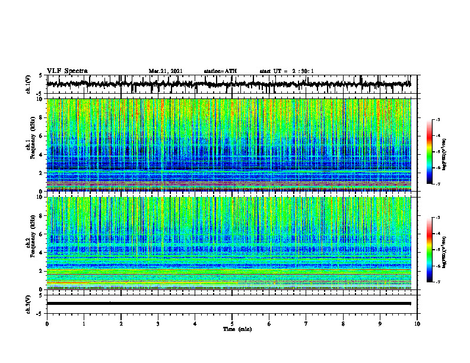
Task: Click the ch.1 color scale log(PSD) unit label
Action: [x=444, y=155]
